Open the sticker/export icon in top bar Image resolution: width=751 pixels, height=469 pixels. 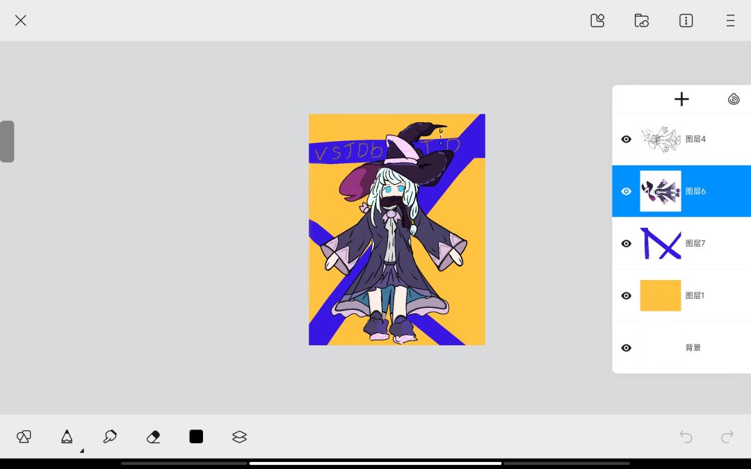(x=597, y=21)
